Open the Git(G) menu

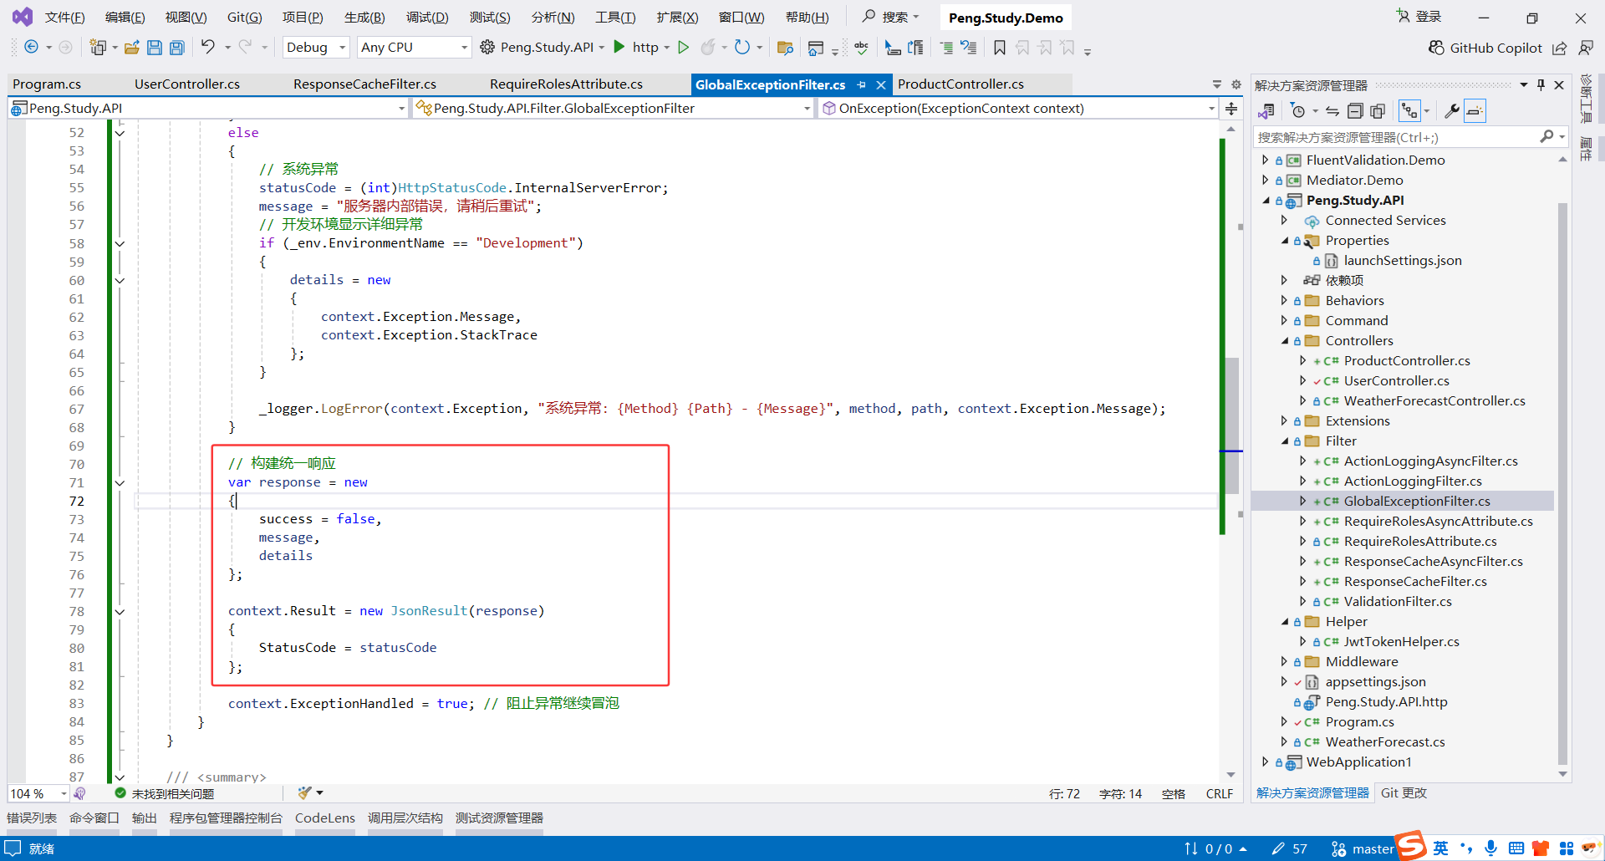pyautogui.click(x=245, y=18)
